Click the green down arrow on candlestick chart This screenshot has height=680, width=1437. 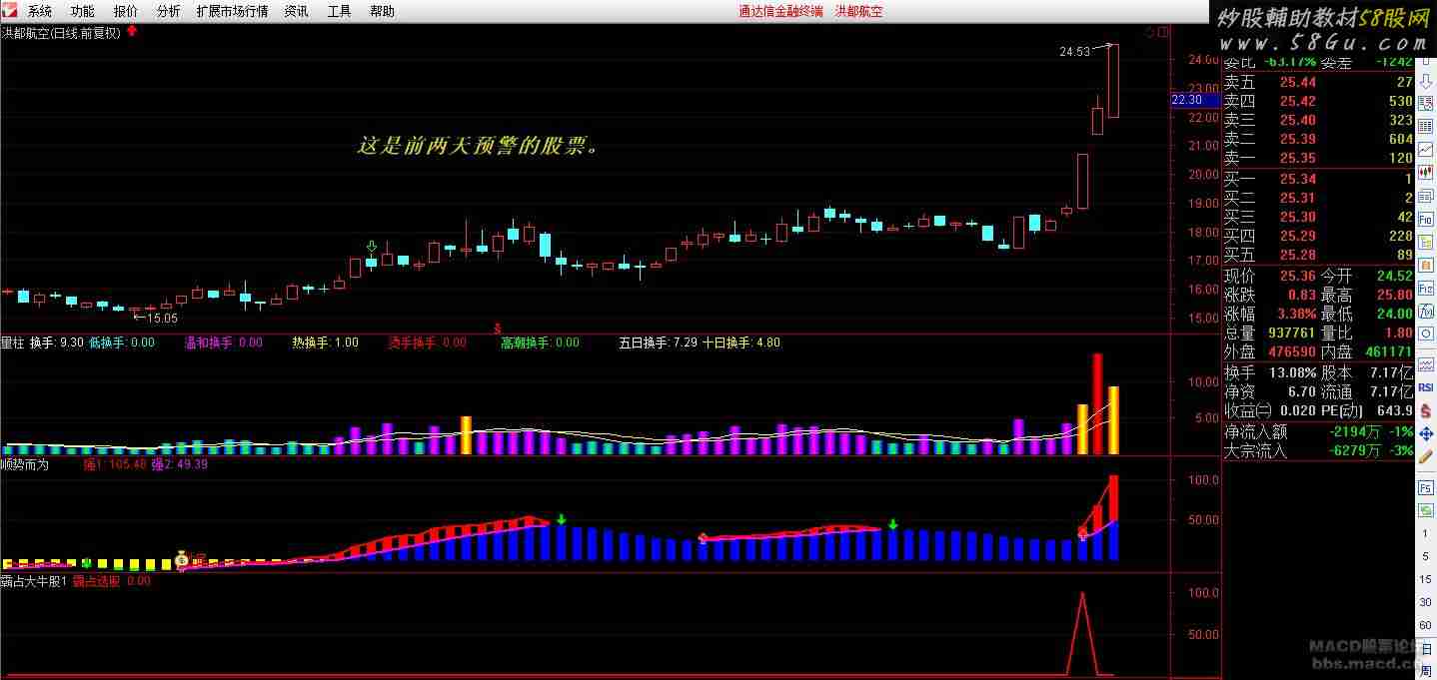(x=372, y=247)
